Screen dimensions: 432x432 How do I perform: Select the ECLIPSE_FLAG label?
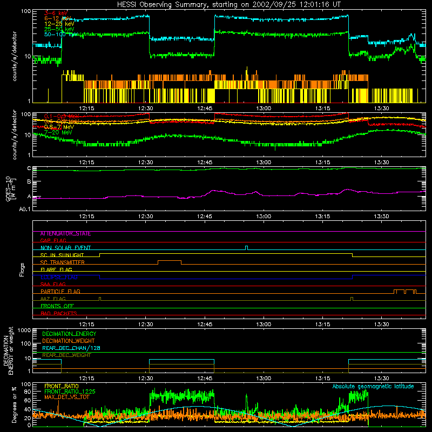(x=59, y=277)
